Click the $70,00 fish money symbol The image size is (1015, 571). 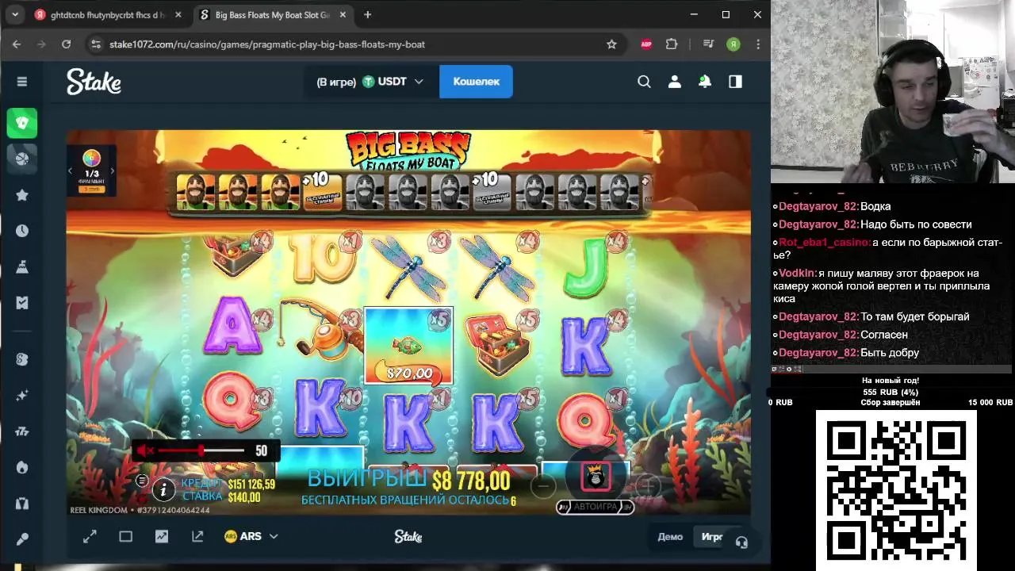pos(408,346)
